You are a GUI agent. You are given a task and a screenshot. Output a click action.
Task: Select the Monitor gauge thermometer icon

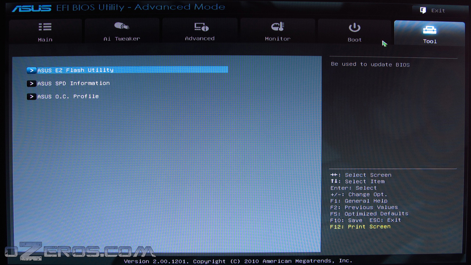pos(278,27)
